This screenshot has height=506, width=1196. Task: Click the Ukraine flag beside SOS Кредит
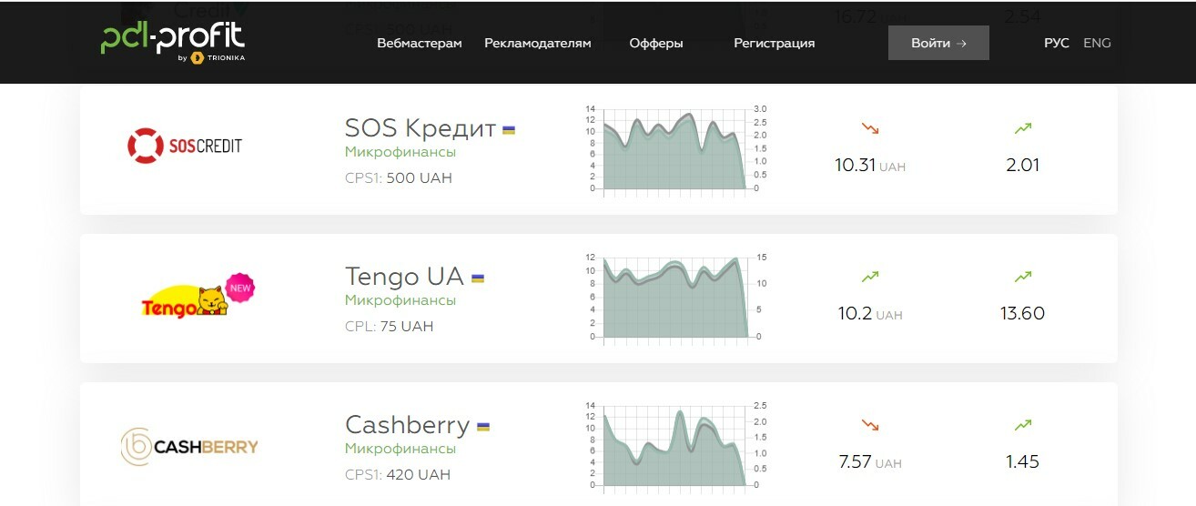(509, 130)
